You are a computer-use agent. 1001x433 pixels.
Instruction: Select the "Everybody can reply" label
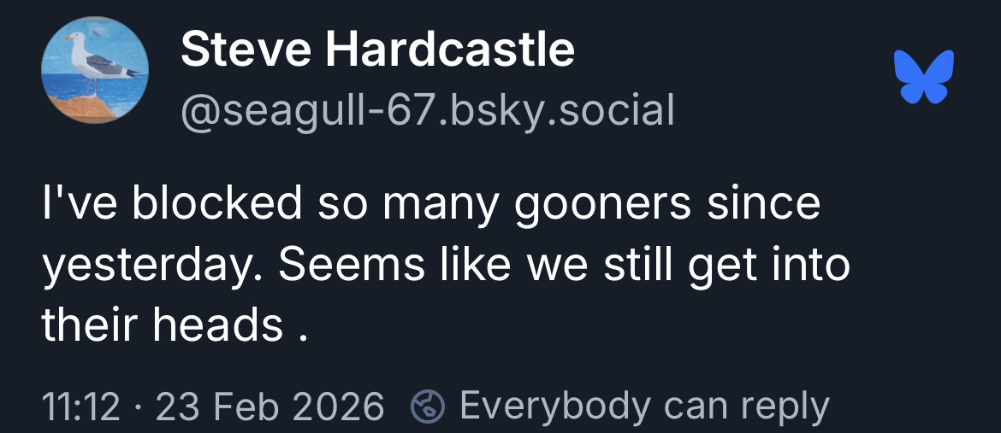(644, 407)
